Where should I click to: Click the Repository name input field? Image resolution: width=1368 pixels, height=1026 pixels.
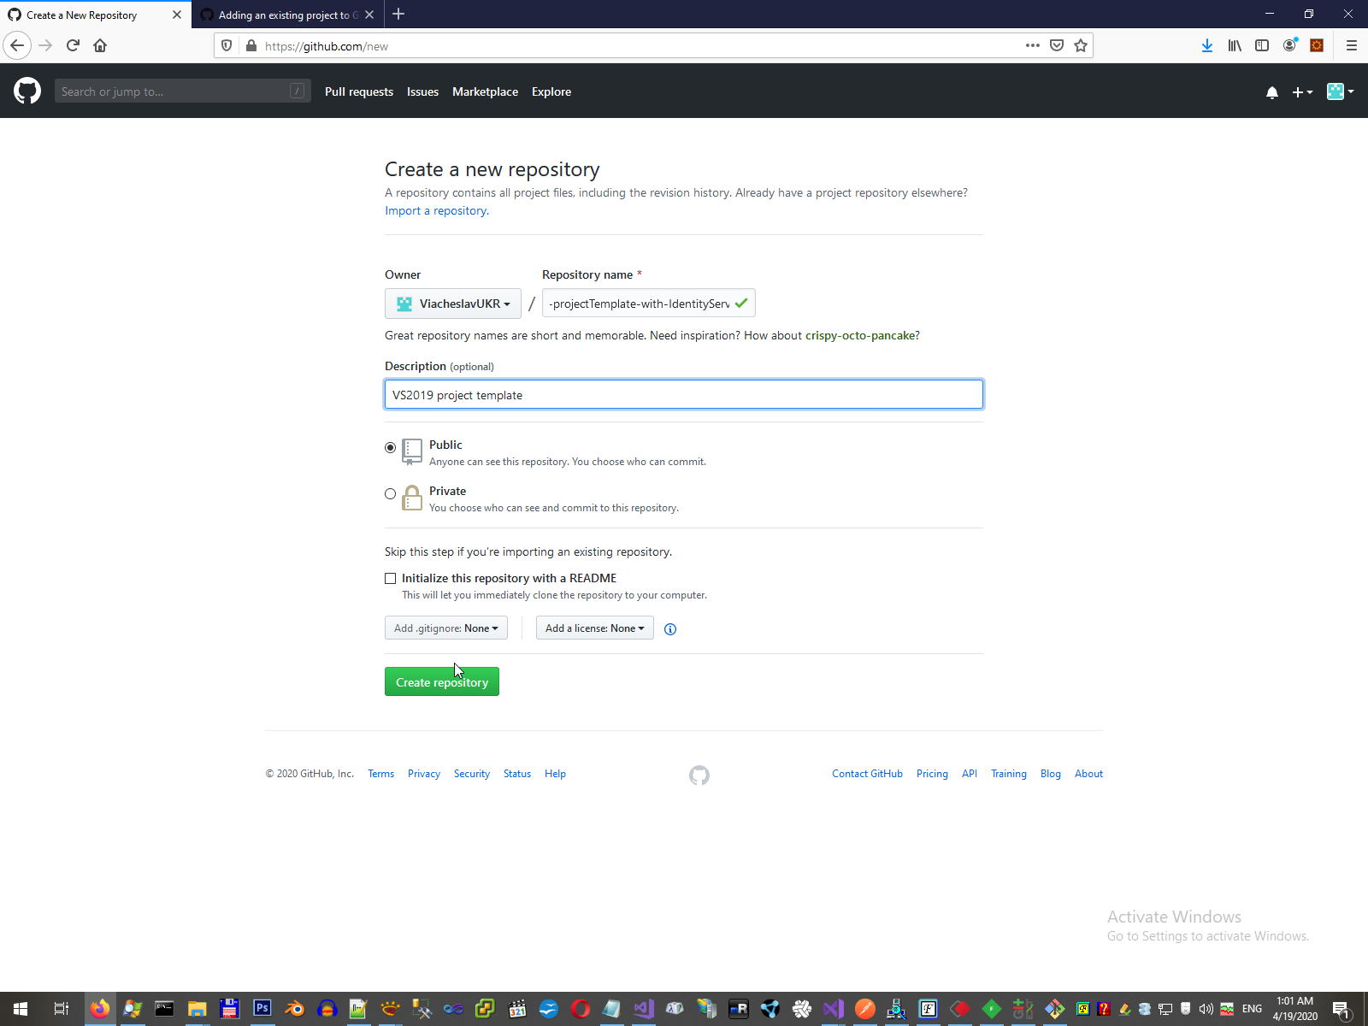[x=649, y=304]
